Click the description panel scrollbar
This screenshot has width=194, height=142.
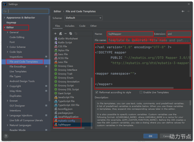[x=190, y=103]
